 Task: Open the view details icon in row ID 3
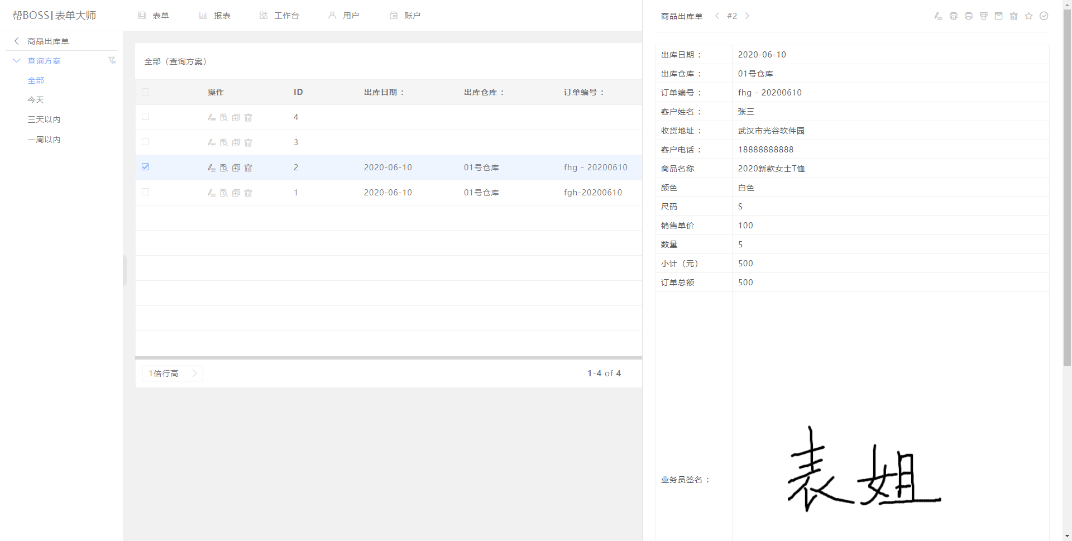[x=224, y=142]
